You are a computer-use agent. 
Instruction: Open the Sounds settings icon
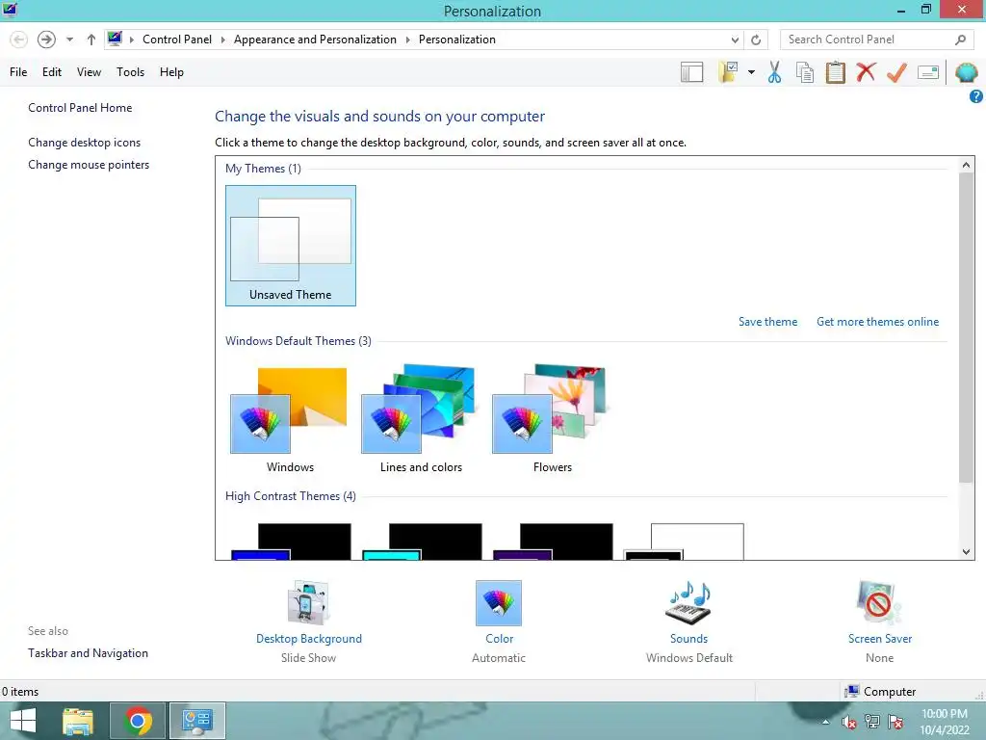point(688,603)
